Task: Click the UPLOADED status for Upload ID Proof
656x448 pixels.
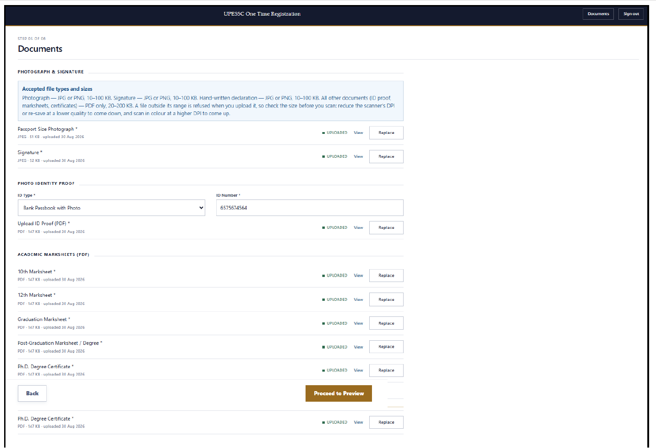Action: point(335,228)
